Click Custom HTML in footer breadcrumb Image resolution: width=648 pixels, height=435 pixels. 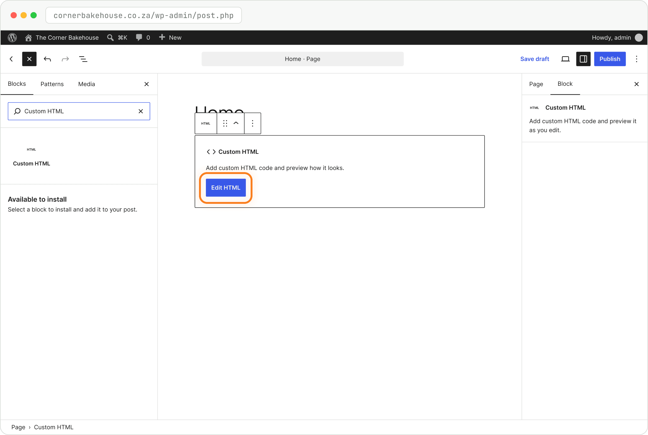(x=54, y=427)
